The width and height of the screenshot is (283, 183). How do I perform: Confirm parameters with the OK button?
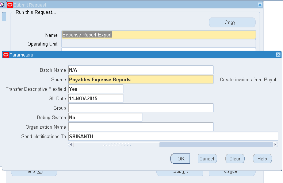180,159
